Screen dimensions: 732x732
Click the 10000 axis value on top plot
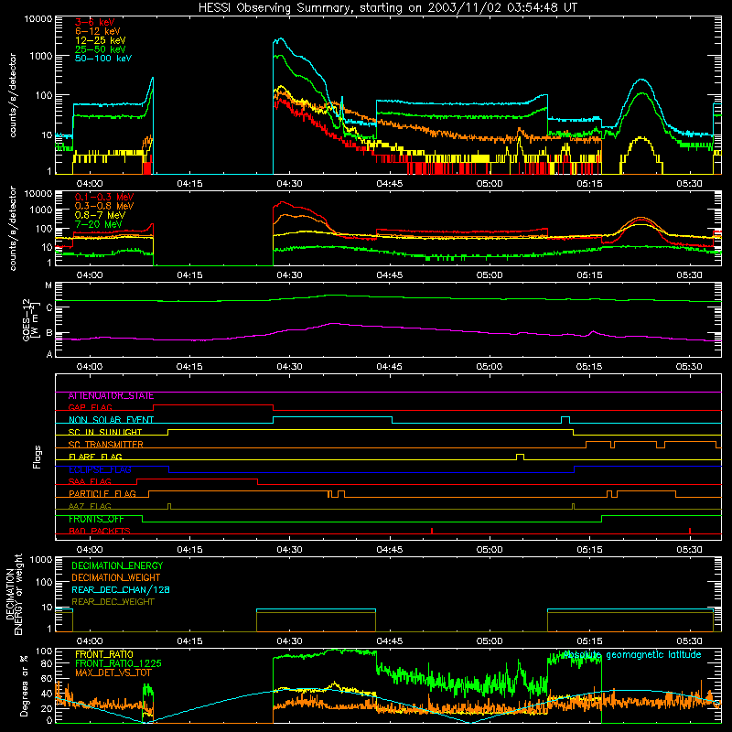[38, 19]
